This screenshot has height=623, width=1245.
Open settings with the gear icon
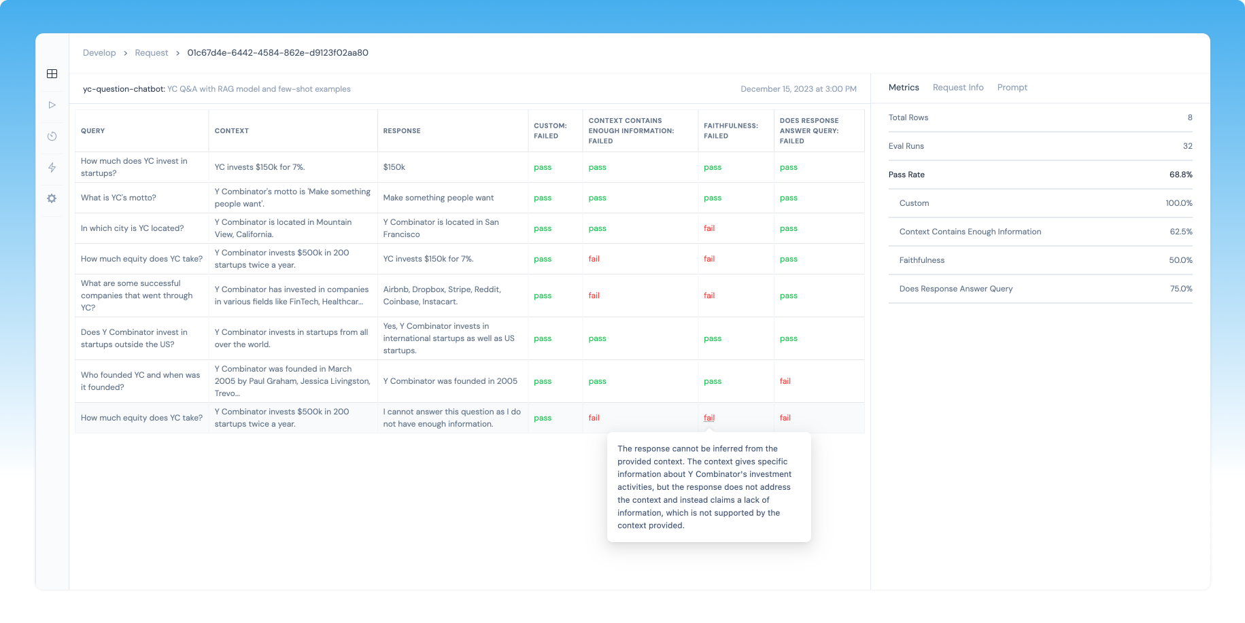[x=52, y=198]
